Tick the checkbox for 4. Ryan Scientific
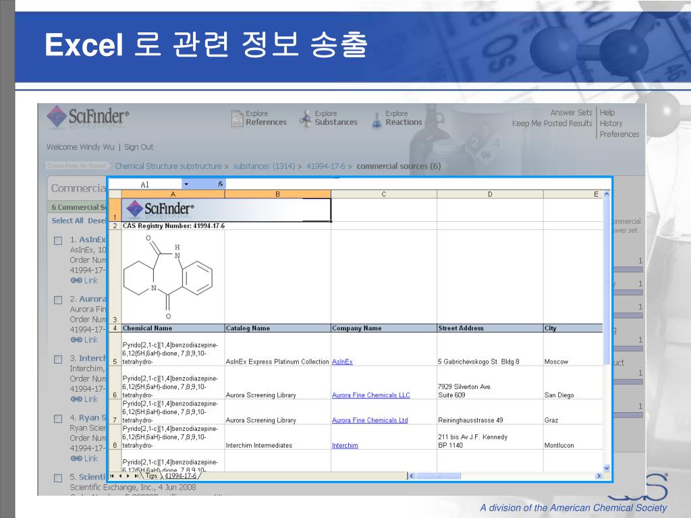Image resolution: width=691 pixels, height=518 pixels. point(58,419)
